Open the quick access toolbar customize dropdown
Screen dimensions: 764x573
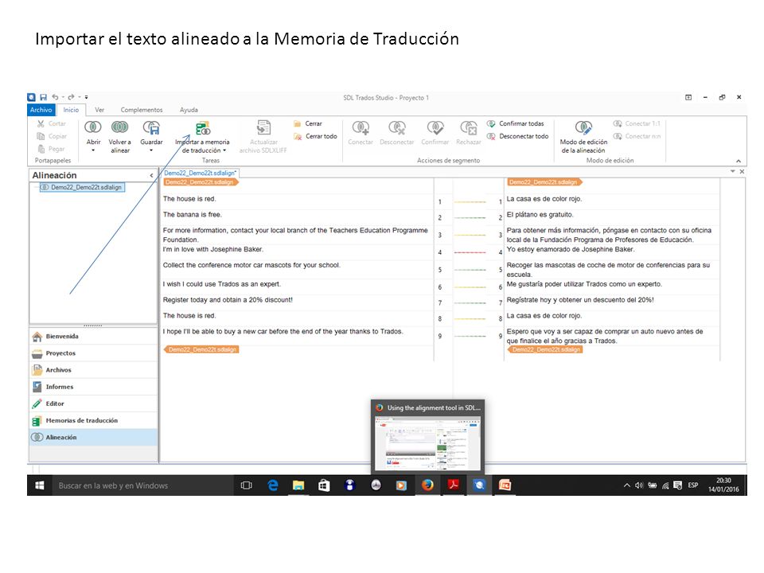(x=86, y=97)
